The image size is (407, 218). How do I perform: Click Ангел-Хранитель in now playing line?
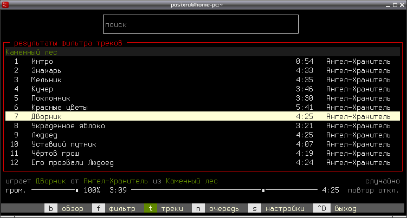click(116, 181)
